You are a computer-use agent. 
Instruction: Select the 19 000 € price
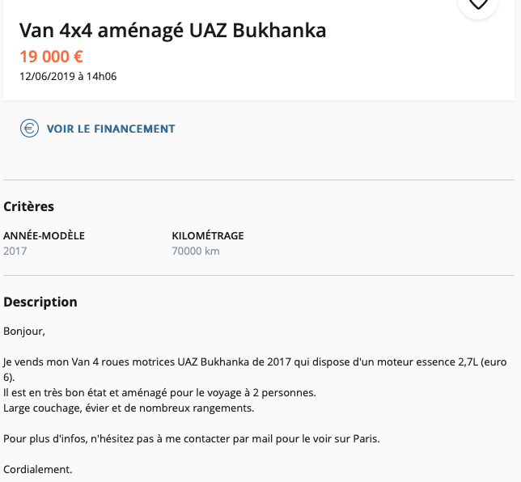coord(51,57)
